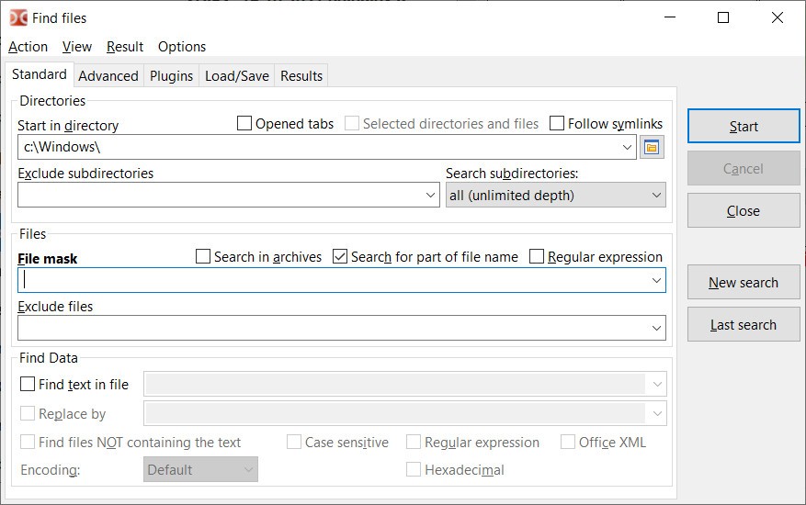This screenshot has width=806, height=505.
Task: Click the New search button
Action: click(x=744, y=282)
